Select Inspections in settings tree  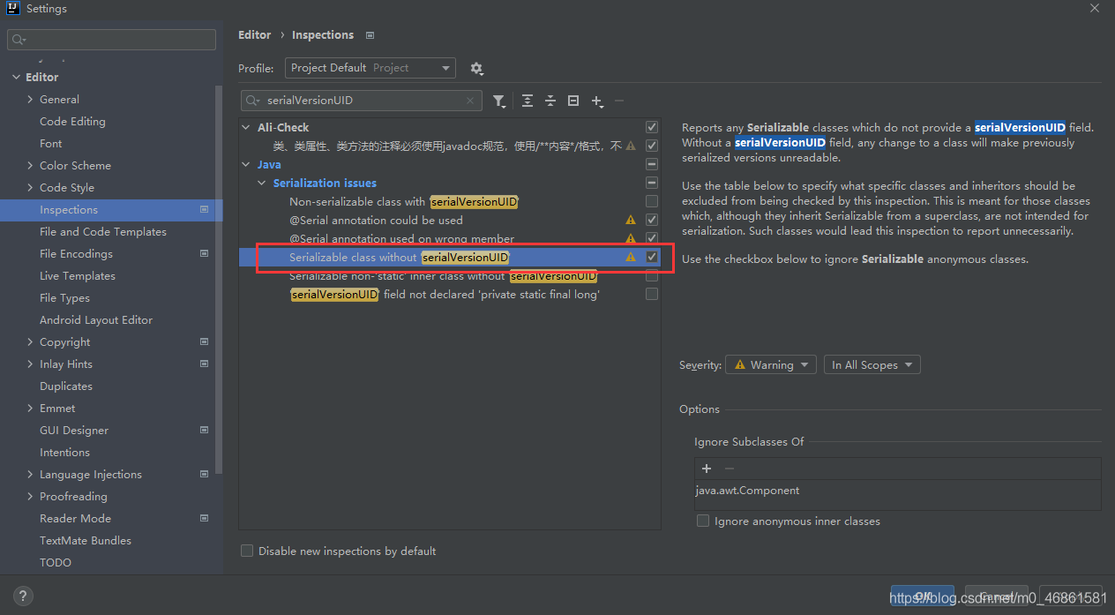(111, 210)
